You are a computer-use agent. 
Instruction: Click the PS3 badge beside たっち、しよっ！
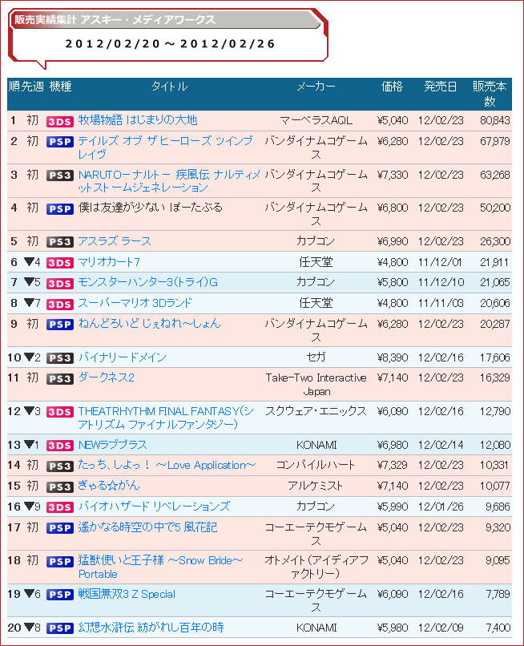[60, 466]
